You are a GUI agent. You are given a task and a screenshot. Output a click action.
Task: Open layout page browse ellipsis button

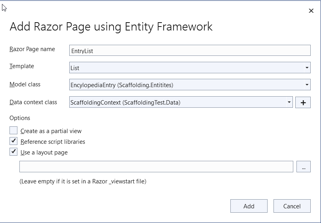304,167
